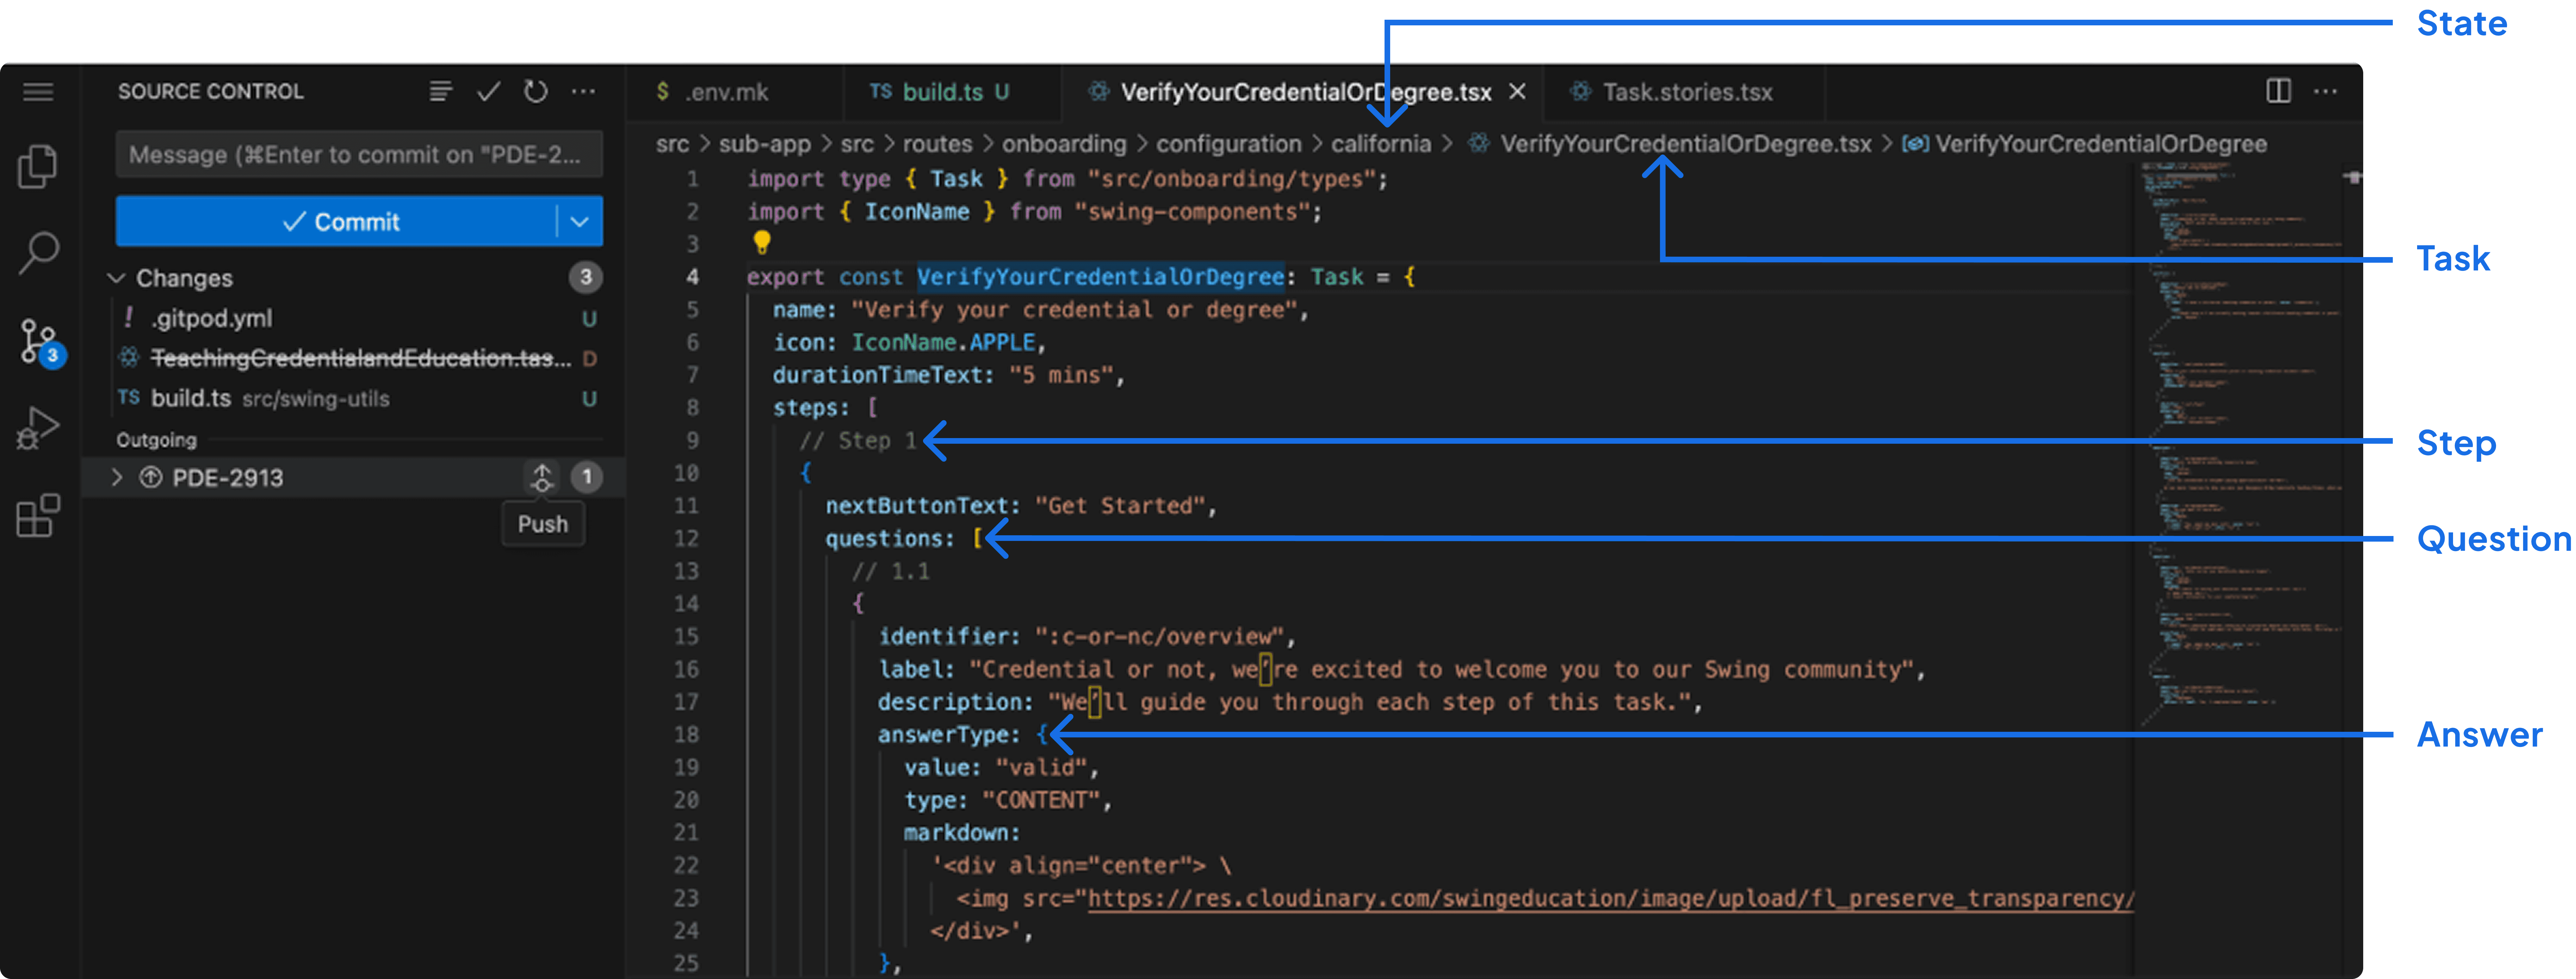Click the refresh icon in Source Control header
This screenshot has height=979, width=2576.
coord(536,92)
